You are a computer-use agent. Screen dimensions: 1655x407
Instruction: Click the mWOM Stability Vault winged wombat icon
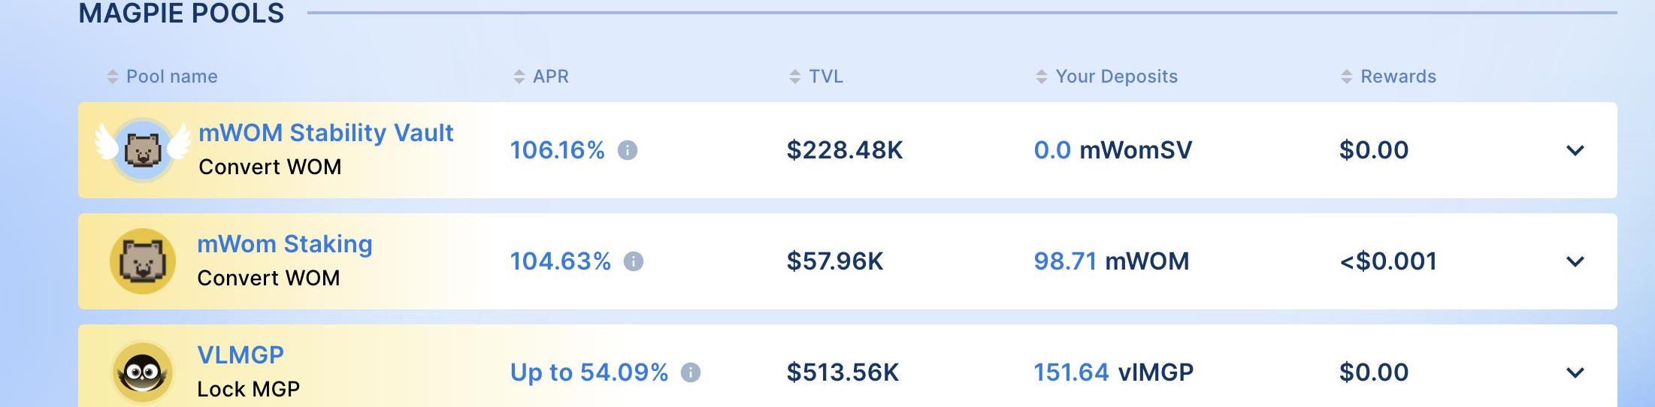142,150
